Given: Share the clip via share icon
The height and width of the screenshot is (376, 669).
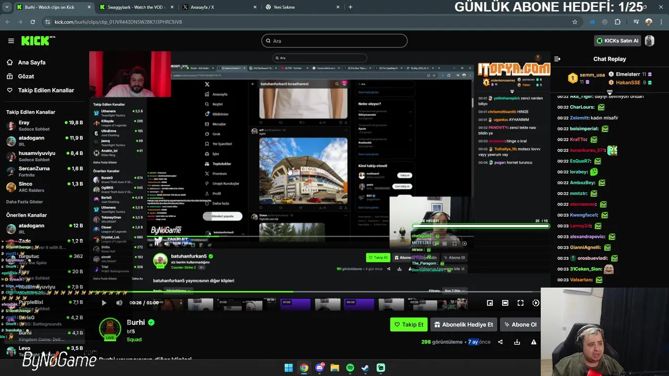Looking at the screenshot, I should pyautogui.click(x=500, y=342).
